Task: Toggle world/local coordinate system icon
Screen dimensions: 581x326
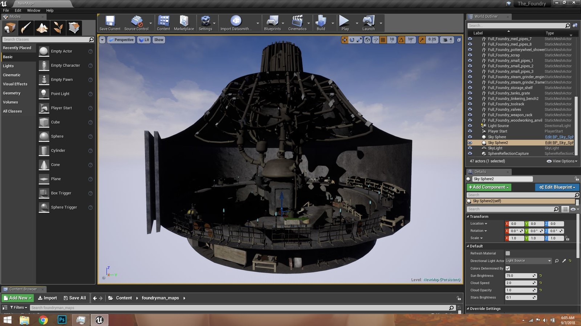Action: pos(367,40)
